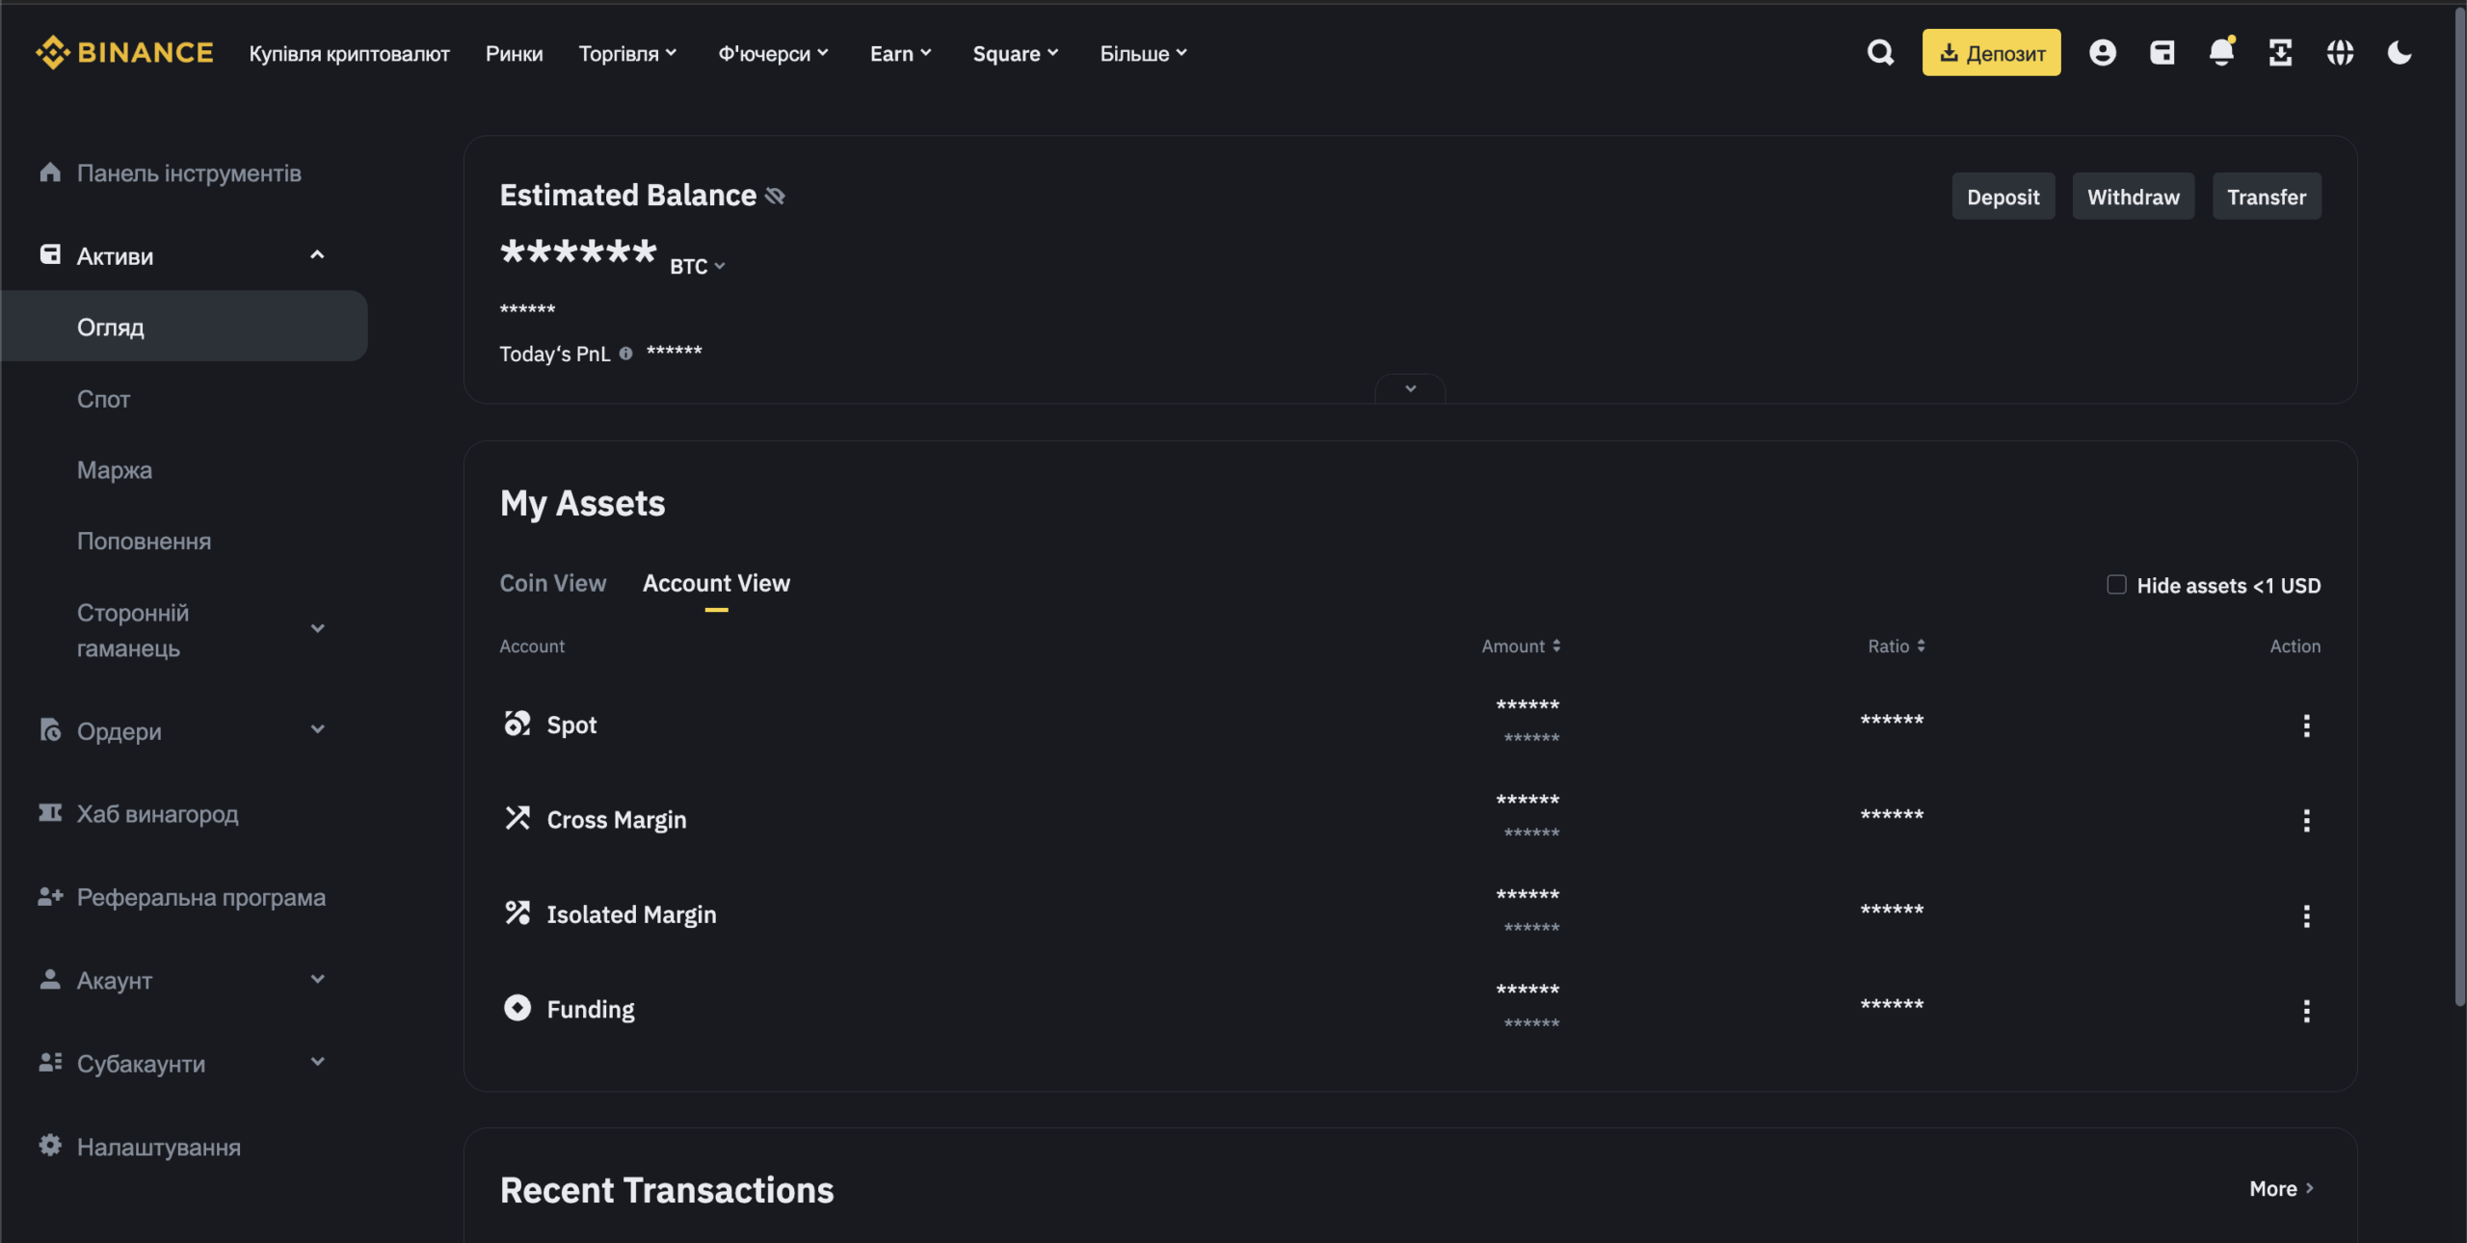Check the Hide assets <1 USD box

[2116, 585]
